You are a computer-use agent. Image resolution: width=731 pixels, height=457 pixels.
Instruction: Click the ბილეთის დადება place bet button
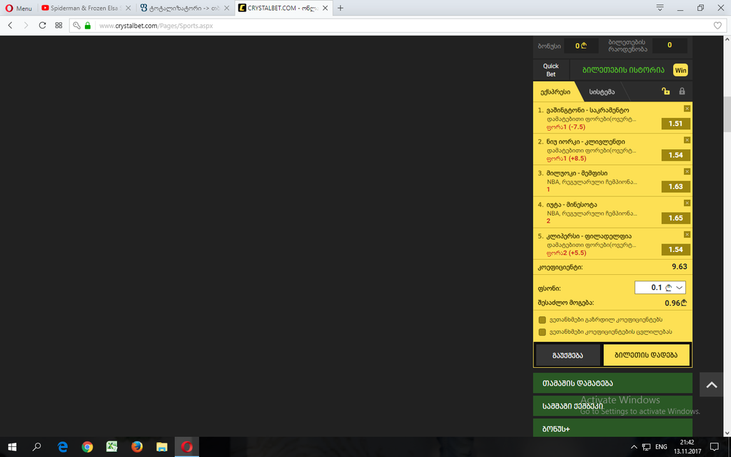tap(646, 356)
